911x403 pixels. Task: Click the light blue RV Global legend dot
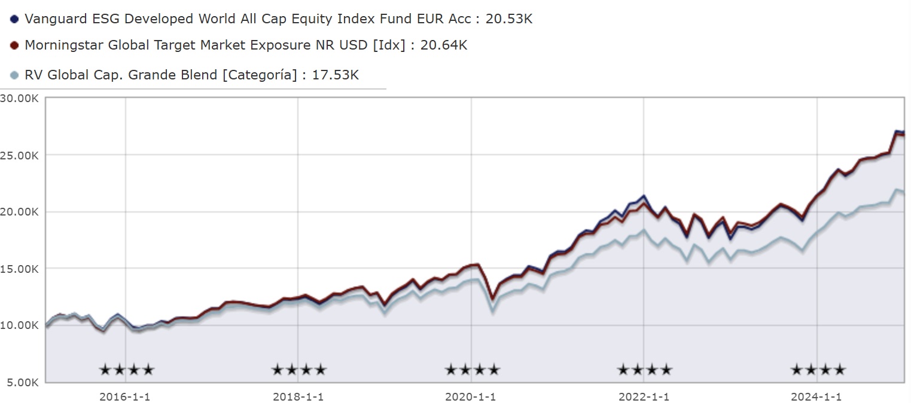point(15,75)
